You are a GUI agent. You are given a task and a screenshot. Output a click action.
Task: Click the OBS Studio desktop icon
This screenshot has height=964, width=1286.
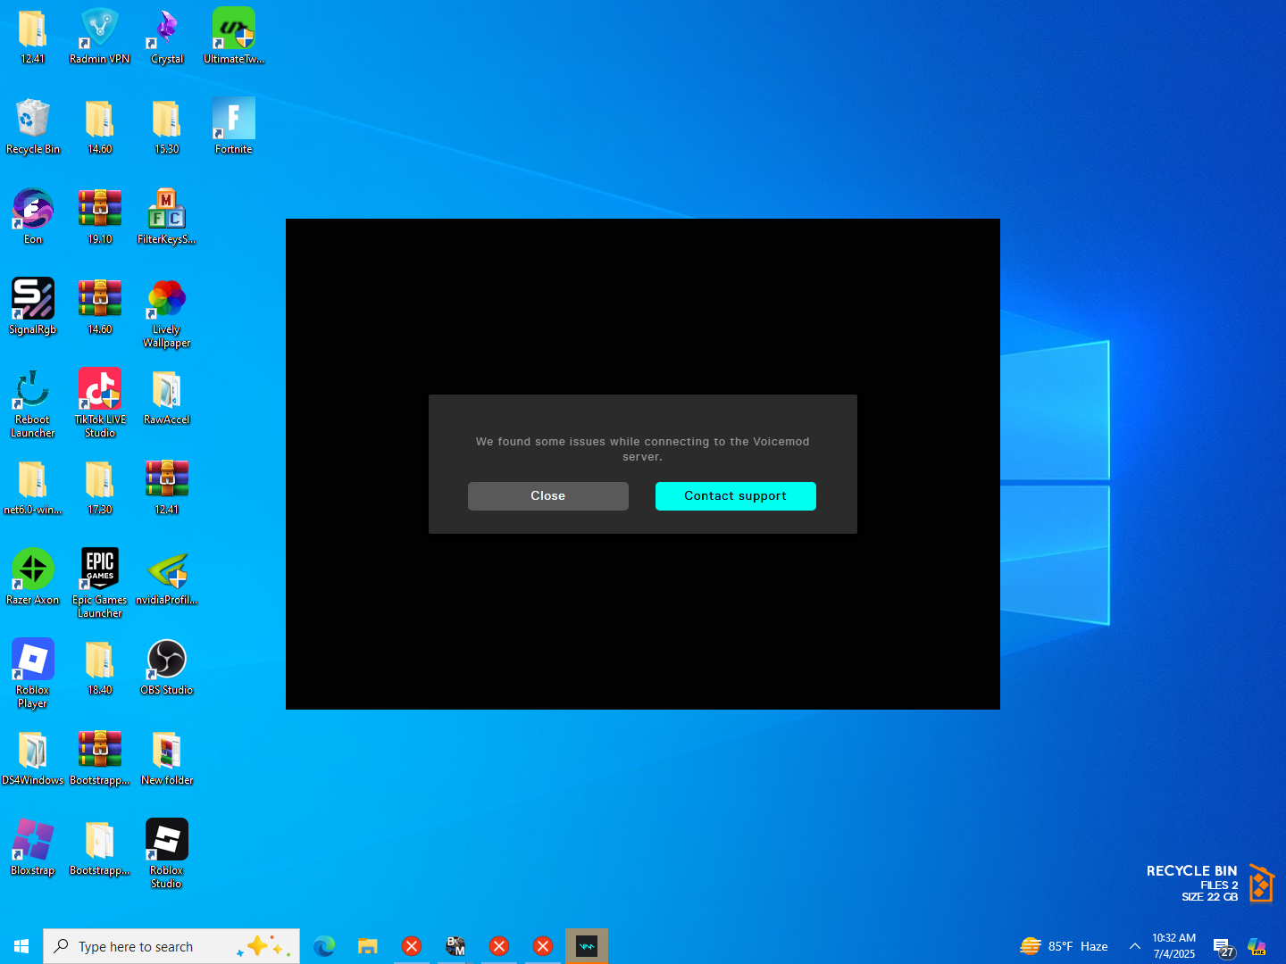click(x=167, y=661)
